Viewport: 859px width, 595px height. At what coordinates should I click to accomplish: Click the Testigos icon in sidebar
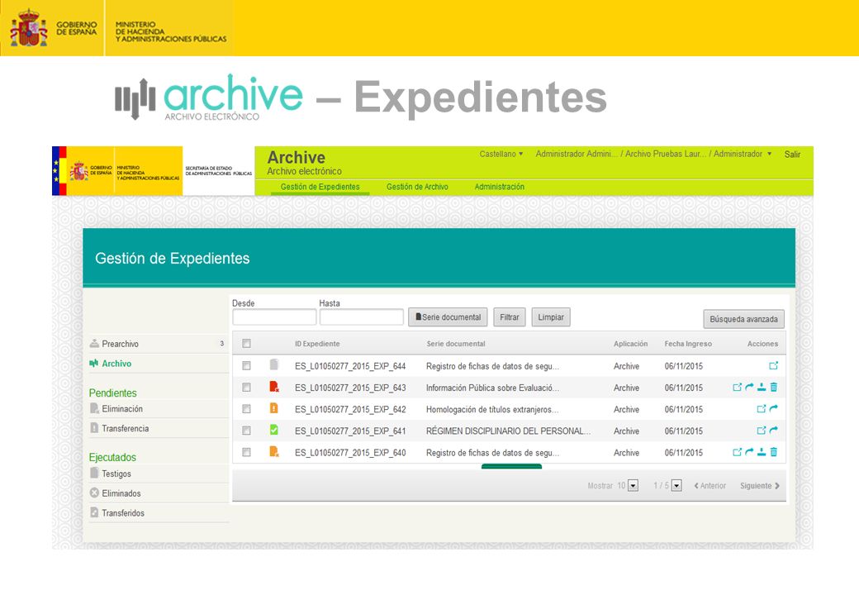click(94, 473)
